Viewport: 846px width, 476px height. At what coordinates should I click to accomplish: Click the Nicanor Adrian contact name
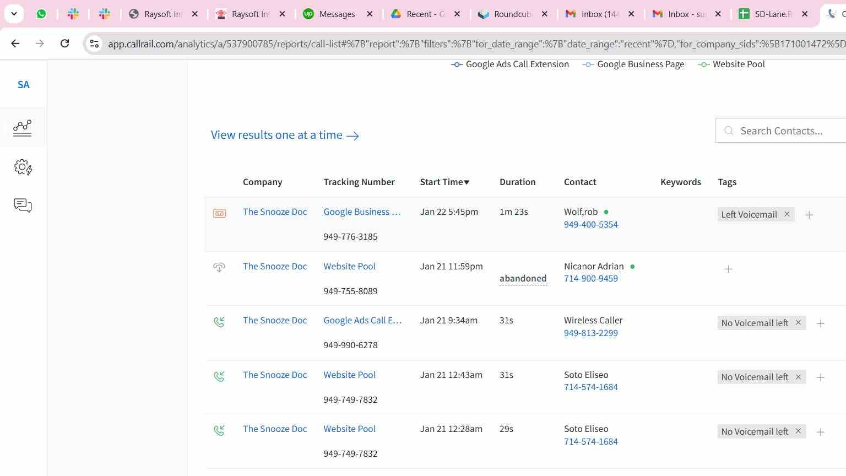pyautogui.click(x=594, y=266)
